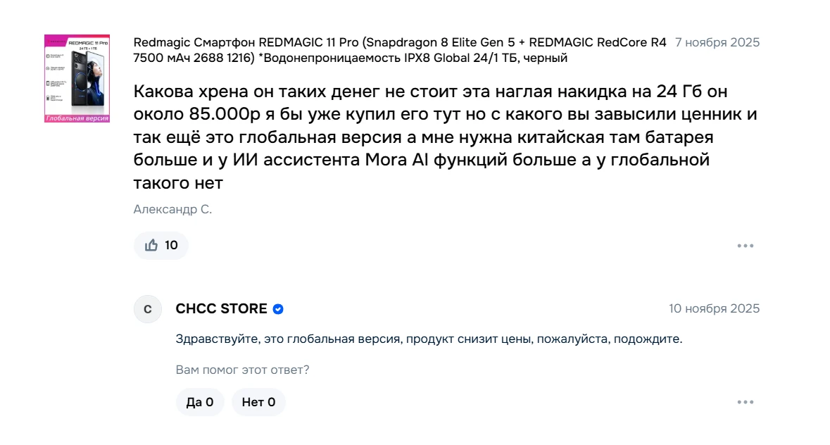Open three-dots menu for CHCC STORE reply
830x445 pixels.
[746, 402]
